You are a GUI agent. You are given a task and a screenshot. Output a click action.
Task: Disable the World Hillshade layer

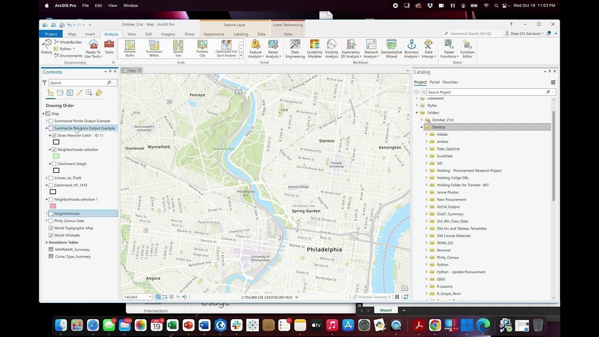[x=51, y=235]
